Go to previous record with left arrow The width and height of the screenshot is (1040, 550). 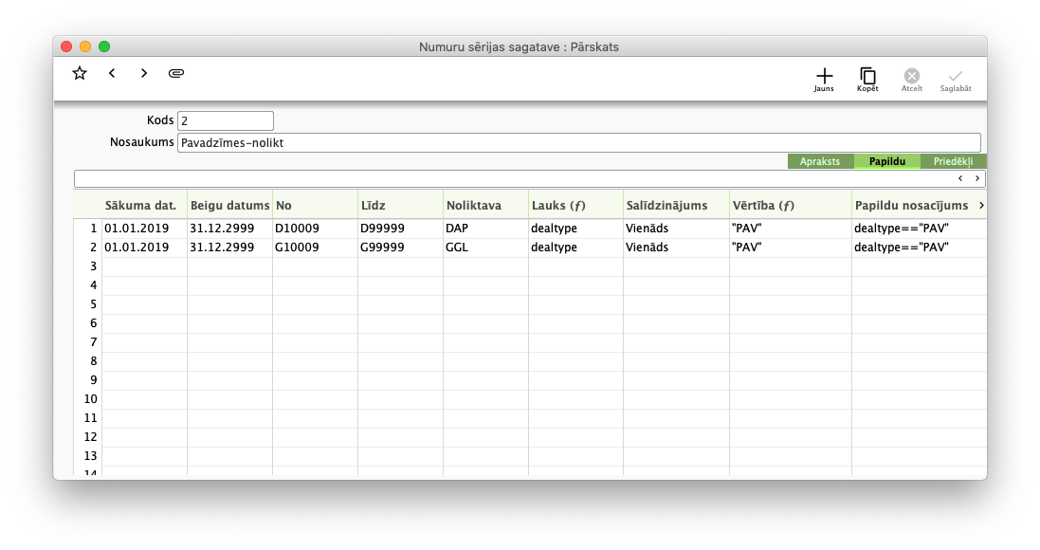[112, 73]
